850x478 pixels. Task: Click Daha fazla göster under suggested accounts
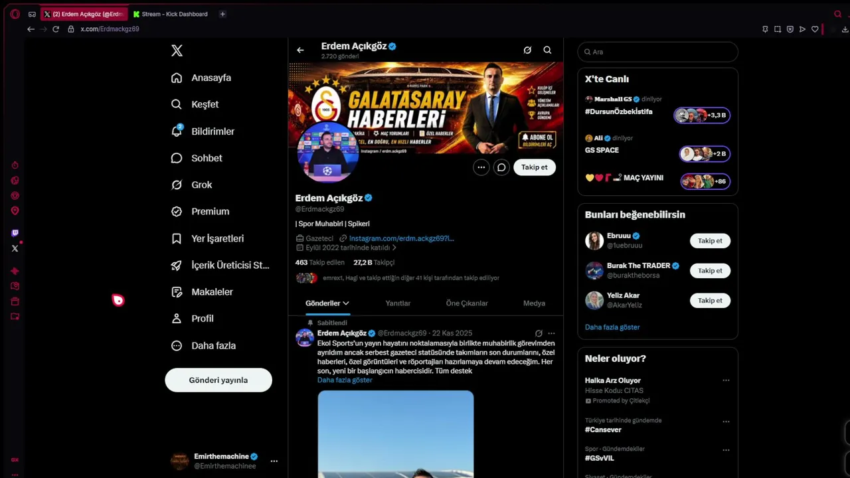pyautogui.click(x=612, y=327)
